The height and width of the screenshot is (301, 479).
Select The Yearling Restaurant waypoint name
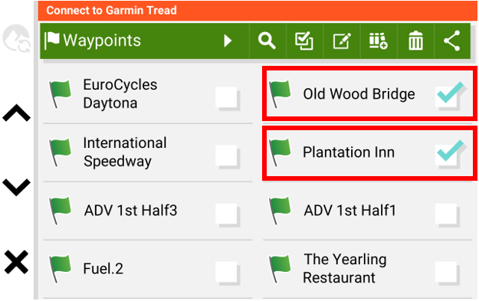pyautogui.click(x=345, y=269)
